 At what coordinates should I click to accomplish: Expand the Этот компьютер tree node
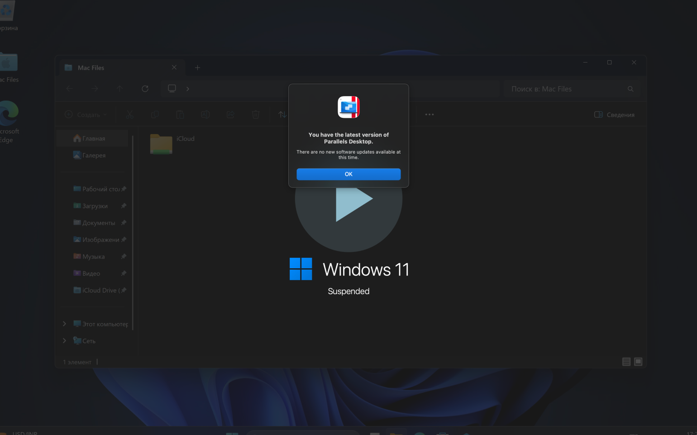tap(64, 324)
